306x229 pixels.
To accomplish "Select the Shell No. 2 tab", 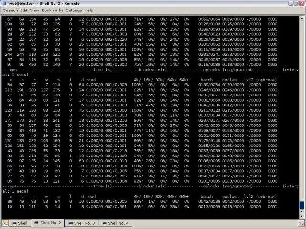I will point(48,223).
